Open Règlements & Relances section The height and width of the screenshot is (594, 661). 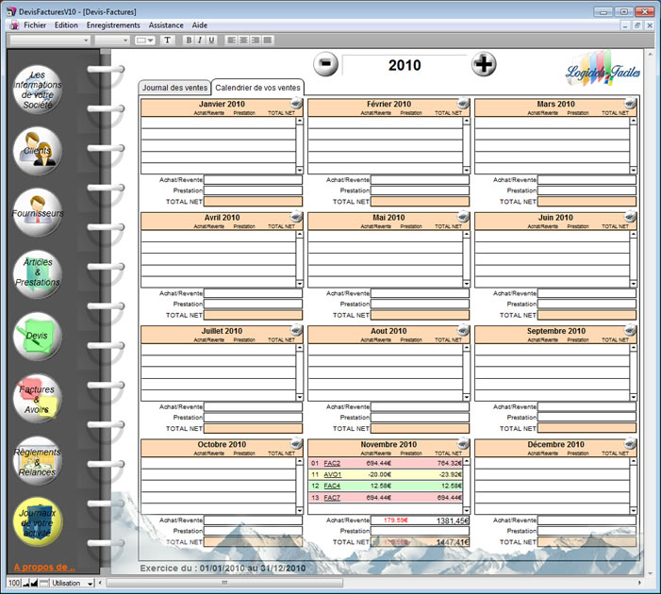(38, 457)
